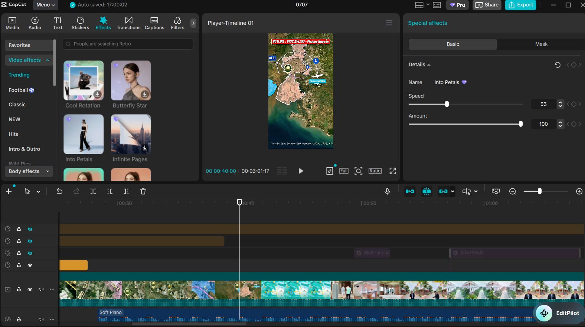Zoom in the timeline with plus icon

[x=579, y=191]
